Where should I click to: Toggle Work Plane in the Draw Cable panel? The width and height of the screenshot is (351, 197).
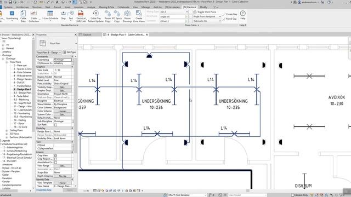pyautogui.click(x=205, y=12)
